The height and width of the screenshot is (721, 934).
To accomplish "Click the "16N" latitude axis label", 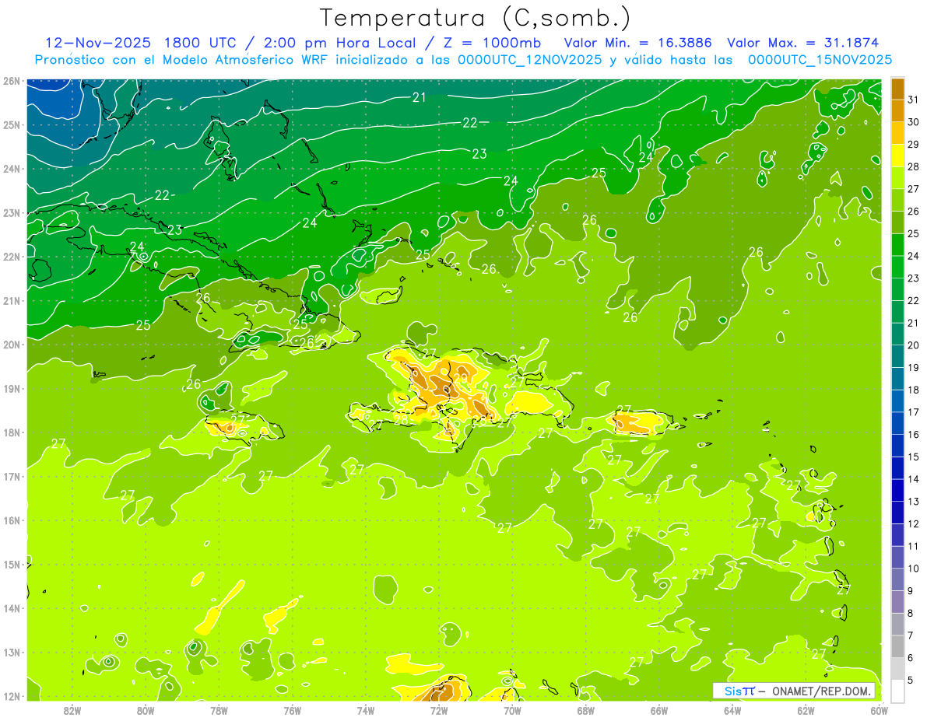I will (x=12, y=520).
